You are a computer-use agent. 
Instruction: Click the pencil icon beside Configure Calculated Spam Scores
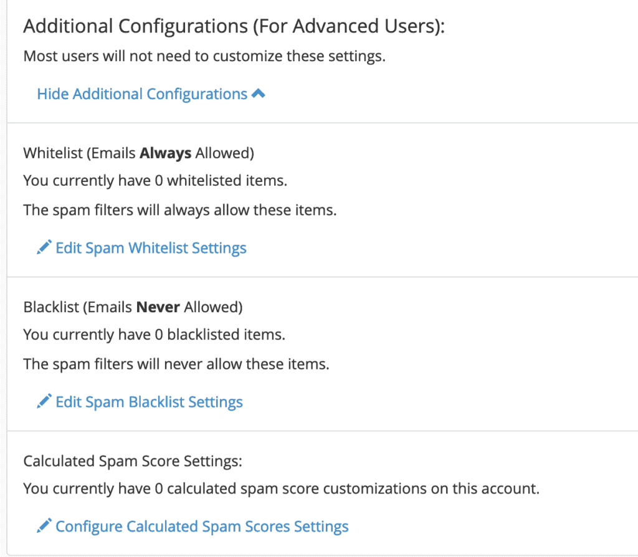click(x=44, y=526)
